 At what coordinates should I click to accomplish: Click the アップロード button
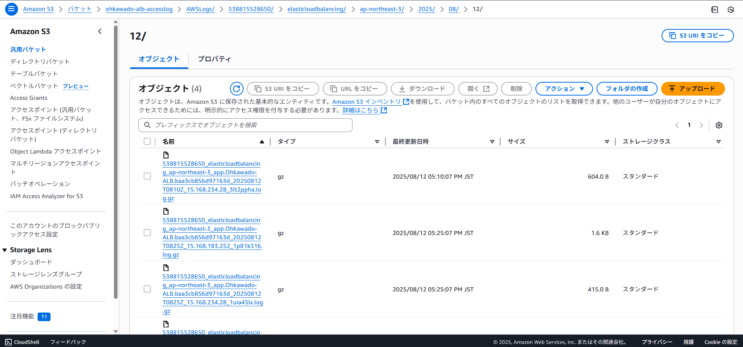(x=693, y=89)
